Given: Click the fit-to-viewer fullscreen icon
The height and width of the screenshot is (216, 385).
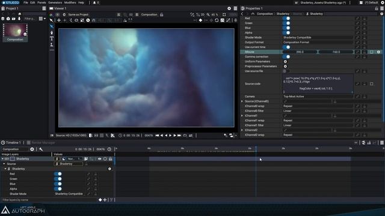Looking at the screenshot, I should tap(224, 14).
